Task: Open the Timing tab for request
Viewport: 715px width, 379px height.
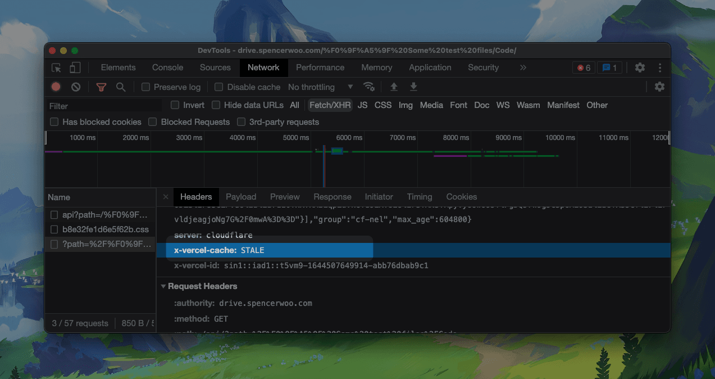Action: tap(420, 197)
